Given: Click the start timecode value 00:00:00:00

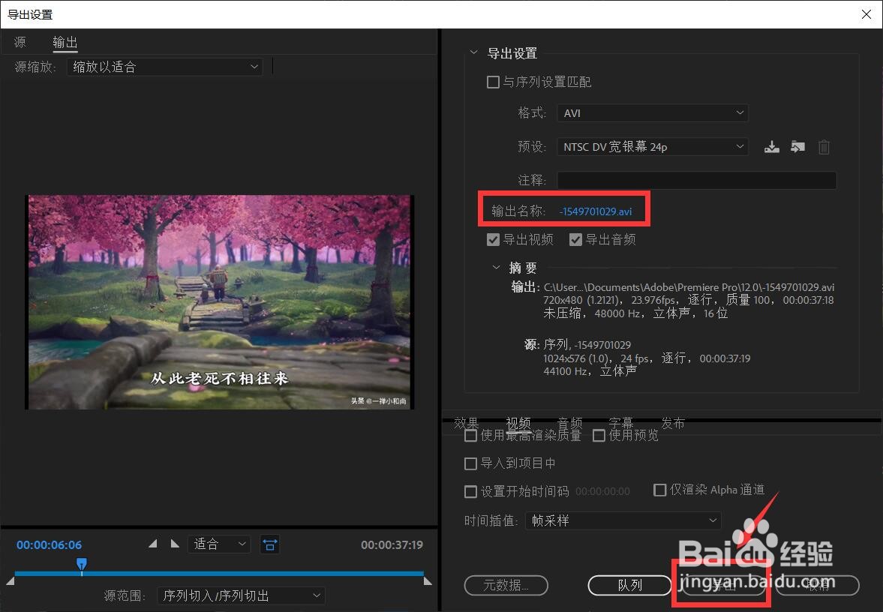Looking at the screenshot, I should coord(602,491).
